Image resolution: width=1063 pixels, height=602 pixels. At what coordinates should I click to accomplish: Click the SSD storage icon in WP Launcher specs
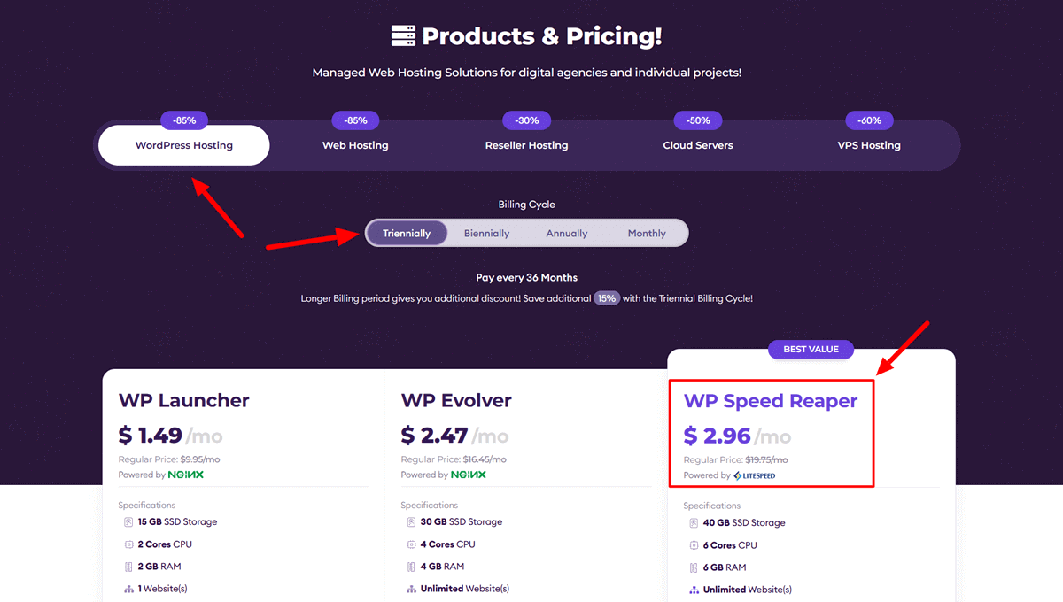point(128,522)
